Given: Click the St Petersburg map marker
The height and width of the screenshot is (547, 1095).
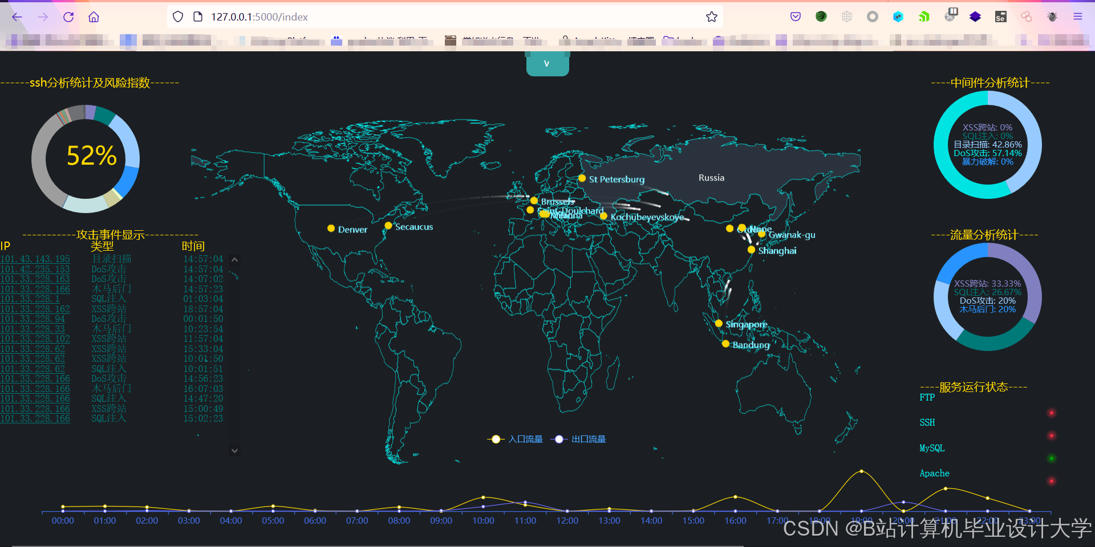Looking at the screenshot, I should point(582,178).
